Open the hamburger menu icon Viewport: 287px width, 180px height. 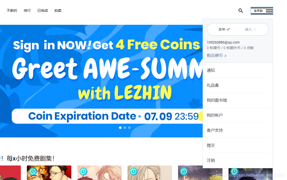tap(269, 11)
